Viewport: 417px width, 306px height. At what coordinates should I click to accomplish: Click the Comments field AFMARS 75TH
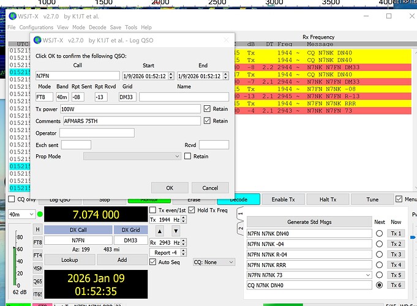coord(132,121)
